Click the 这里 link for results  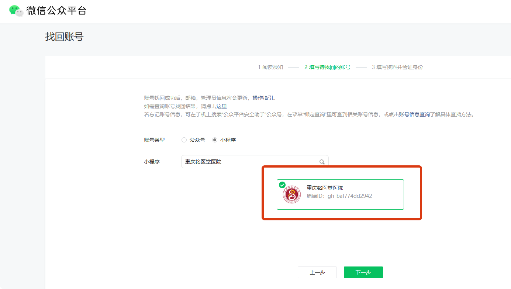(221, 106)
